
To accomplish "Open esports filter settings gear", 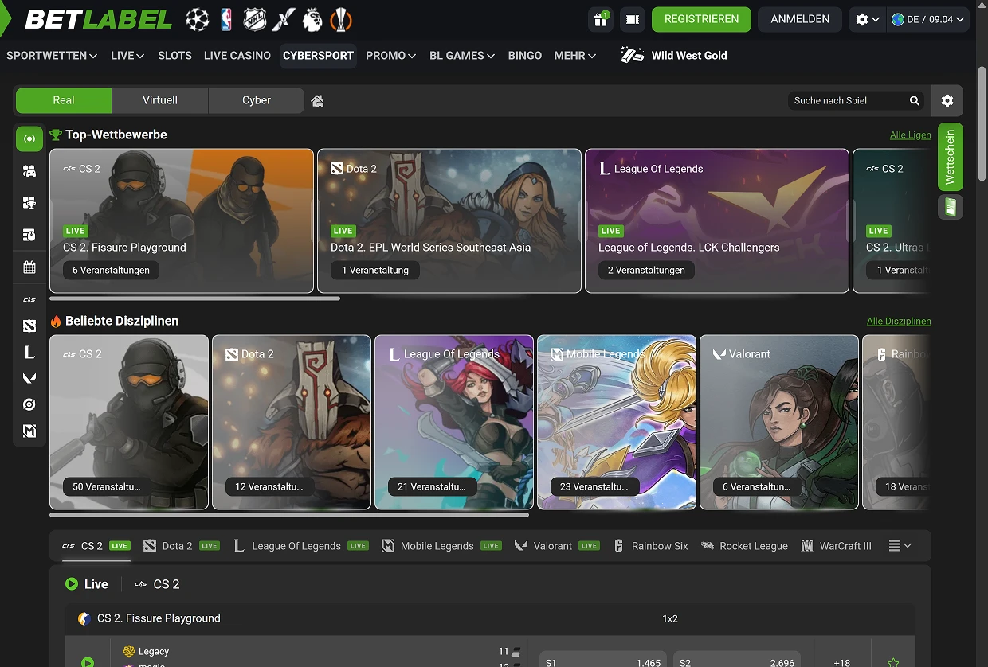I will [947, 101].
